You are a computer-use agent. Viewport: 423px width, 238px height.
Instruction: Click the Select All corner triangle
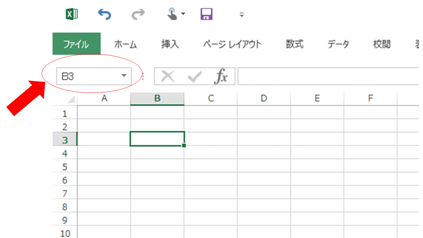71,99
